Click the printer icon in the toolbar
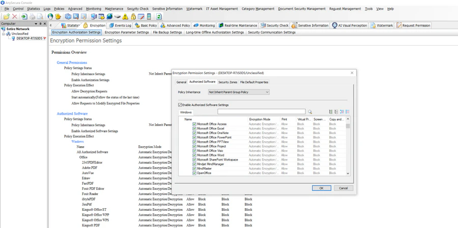The image size is (458, 228). coord(32,17)
